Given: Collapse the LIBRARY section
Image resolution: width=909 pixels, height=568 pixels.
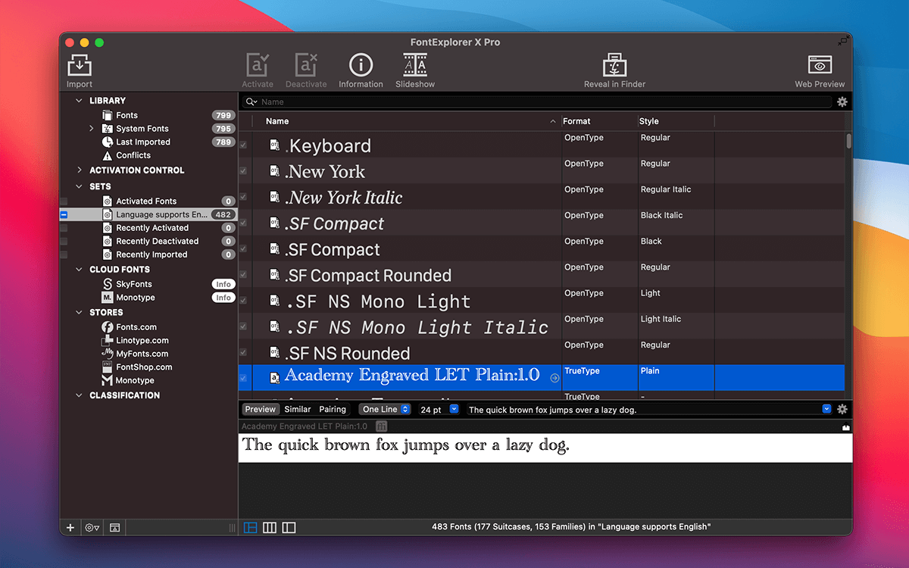Looking at the screenshot, I should [80, 101].
